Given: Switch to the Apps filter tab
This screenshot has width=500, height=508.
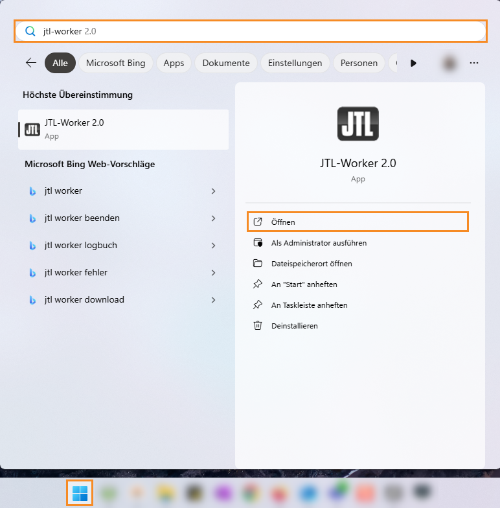Looking at the screenshot, I should point(174,63).
